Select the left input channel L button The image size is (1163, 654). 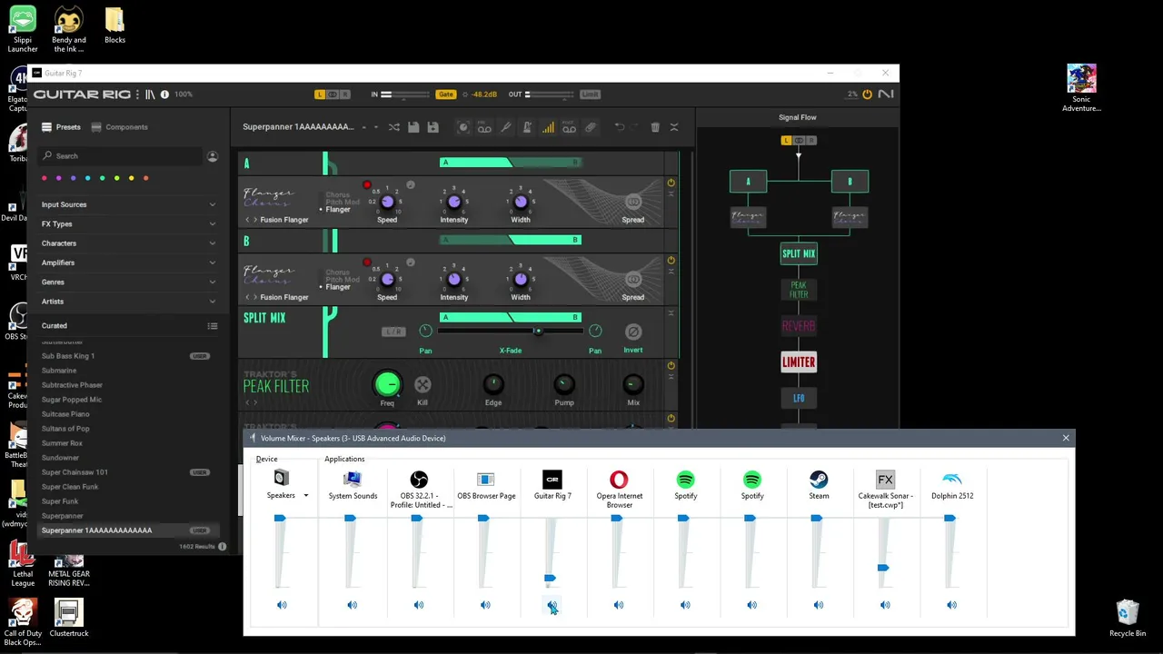320,94
